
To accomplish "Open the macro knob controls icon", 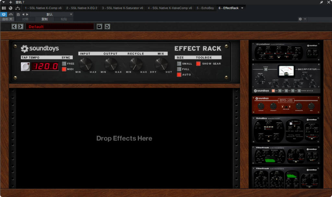I will pyautogui.click(x=11, y=8).
